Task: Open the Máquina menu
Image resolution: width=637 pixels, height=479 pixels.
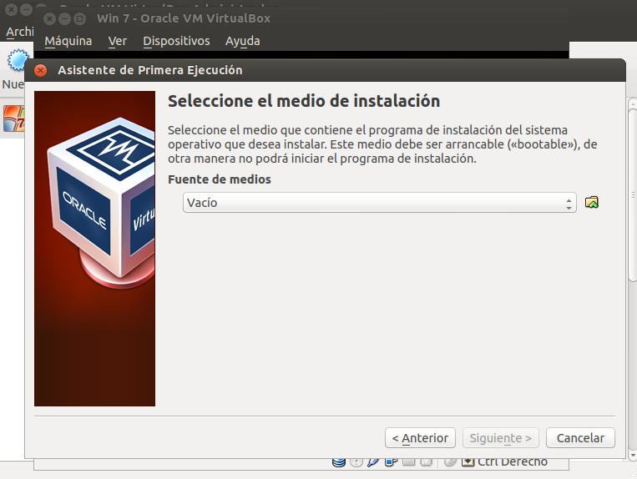Action: 68,41
